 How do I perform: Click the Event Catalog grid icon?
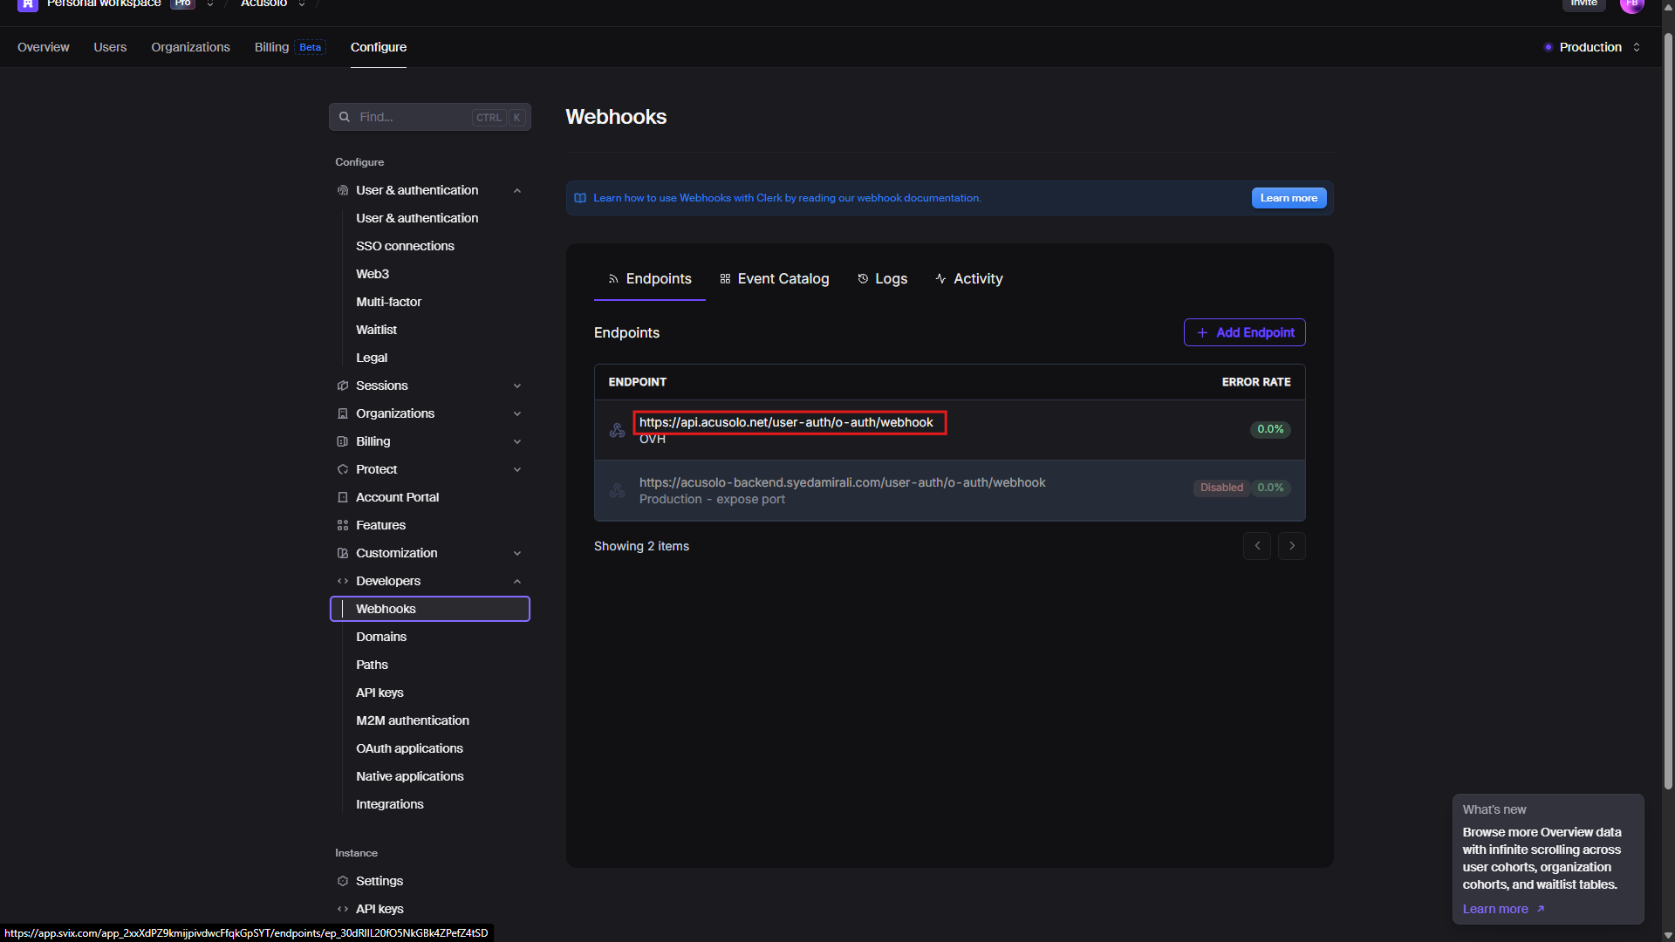click(x=725, y=279)
